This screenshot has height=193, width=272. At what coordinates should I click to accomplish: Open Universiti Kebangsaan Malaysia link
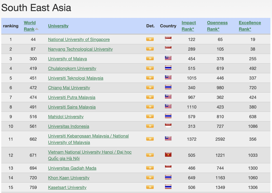point(88,139)
